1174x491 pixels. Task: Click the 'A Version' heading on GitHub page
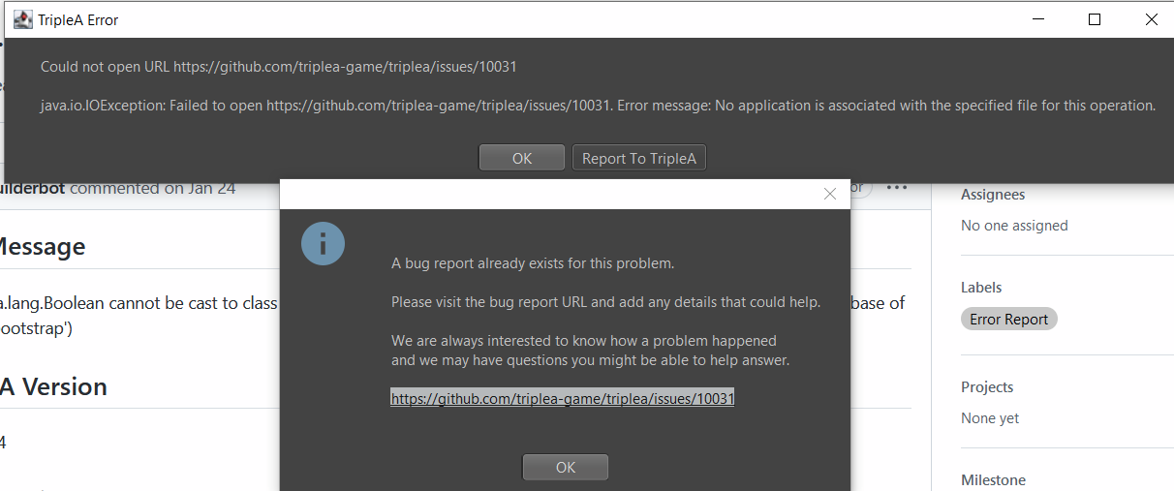tap(53, 386)
